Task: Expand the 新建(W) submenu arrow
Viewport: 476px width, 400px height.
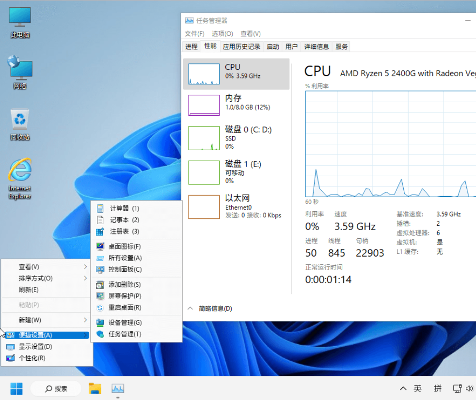Action: pyautogui.click(x=85, y=320)
